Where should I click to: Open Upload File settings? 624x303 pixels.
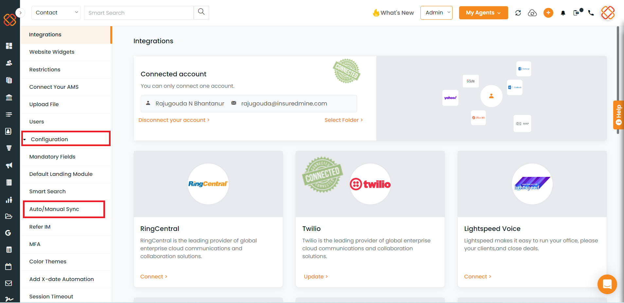(x=66, y=104)
